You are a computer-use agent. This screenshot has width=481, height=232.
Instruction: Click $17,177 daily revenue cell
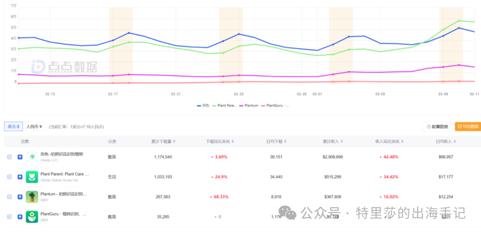(446, 177)
